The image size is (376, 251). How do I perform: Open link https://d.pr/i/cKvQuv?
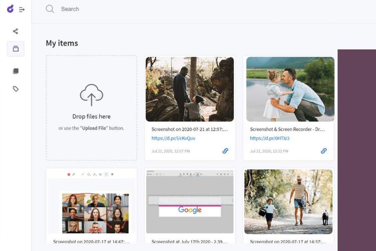click(x=173, y=138)
